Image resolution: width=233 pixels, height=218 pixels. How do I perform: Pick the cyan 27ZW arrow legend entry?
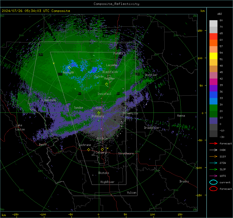pyautogui.click(x=213, y=163)
